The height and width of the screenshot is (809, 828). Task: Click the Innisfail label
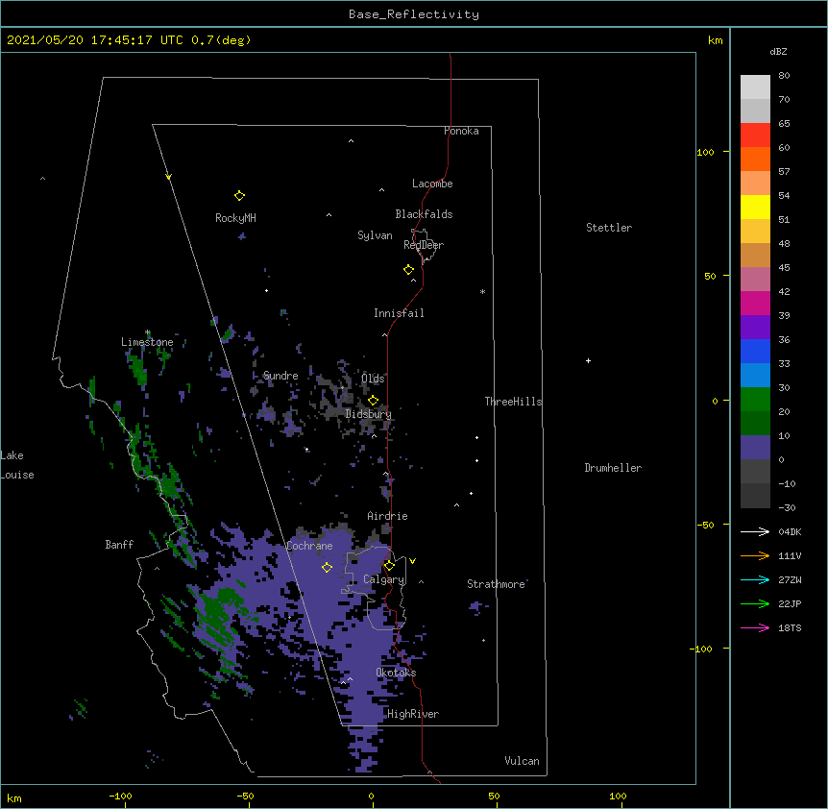pyautogui.click(x=399, y=313)
